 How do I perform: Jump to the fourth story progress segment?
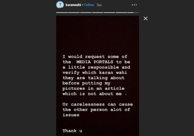98,12
